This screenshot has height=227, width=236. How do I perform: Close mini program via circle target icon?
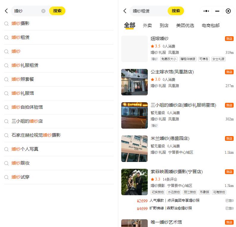(228, 11)
